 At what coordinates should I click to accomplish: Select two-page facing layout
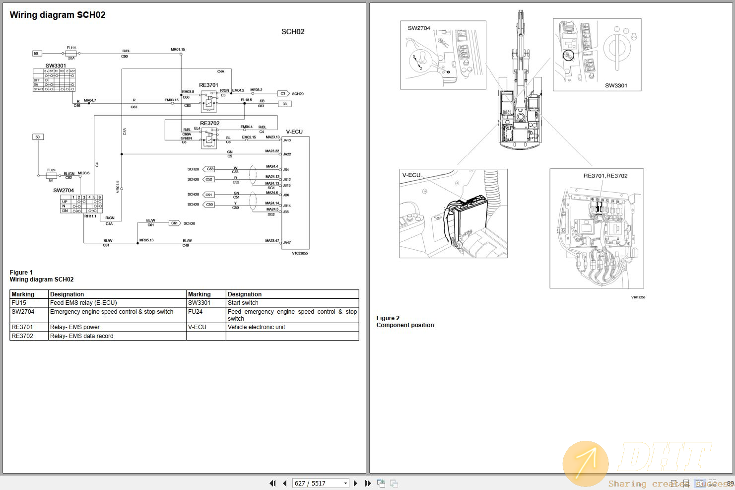(700, 483)
